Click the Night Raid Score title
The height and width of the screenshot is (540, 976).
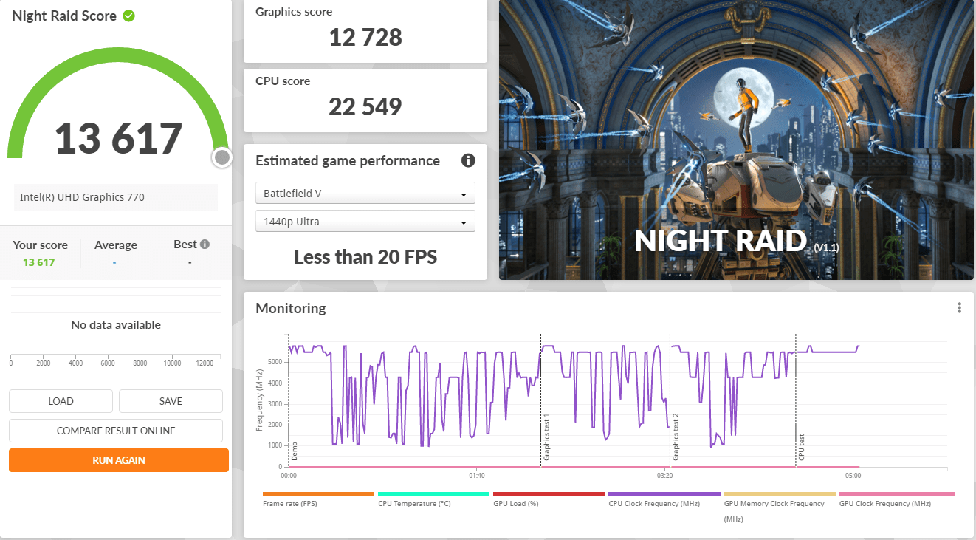click(64, 16)
